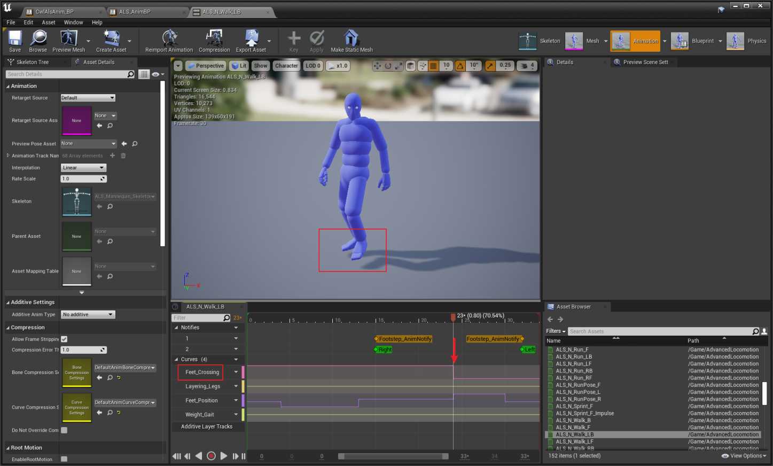Jump to the animation's first frame
773x466 pixels.
[x=177, y=456]
